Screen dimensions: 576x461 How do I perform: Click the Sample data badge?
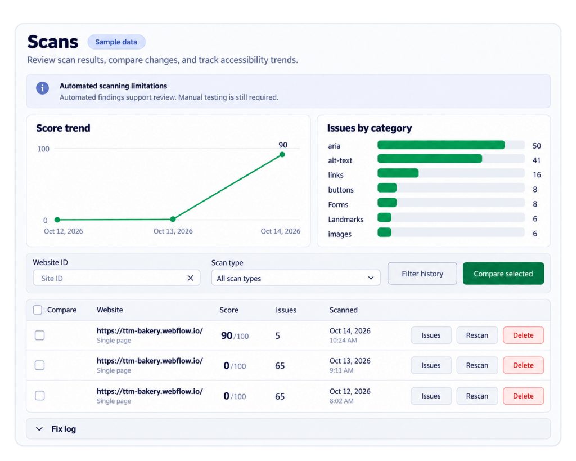tap(116, 42)
